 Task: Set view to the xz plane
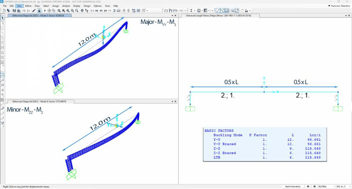point(101,11)
